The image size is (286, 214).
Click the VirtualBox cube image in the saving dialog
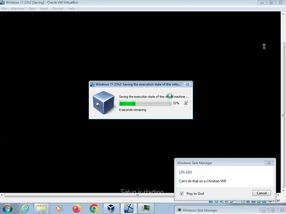pyautogui.click(x=103, y=103)
